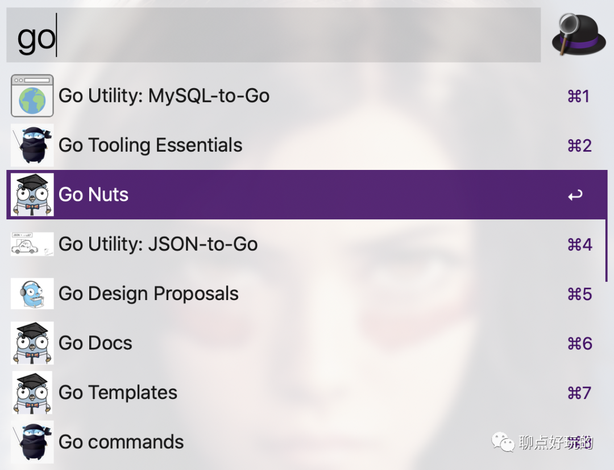
Task: Choose the Go Templates result
Action: point(306,393)
